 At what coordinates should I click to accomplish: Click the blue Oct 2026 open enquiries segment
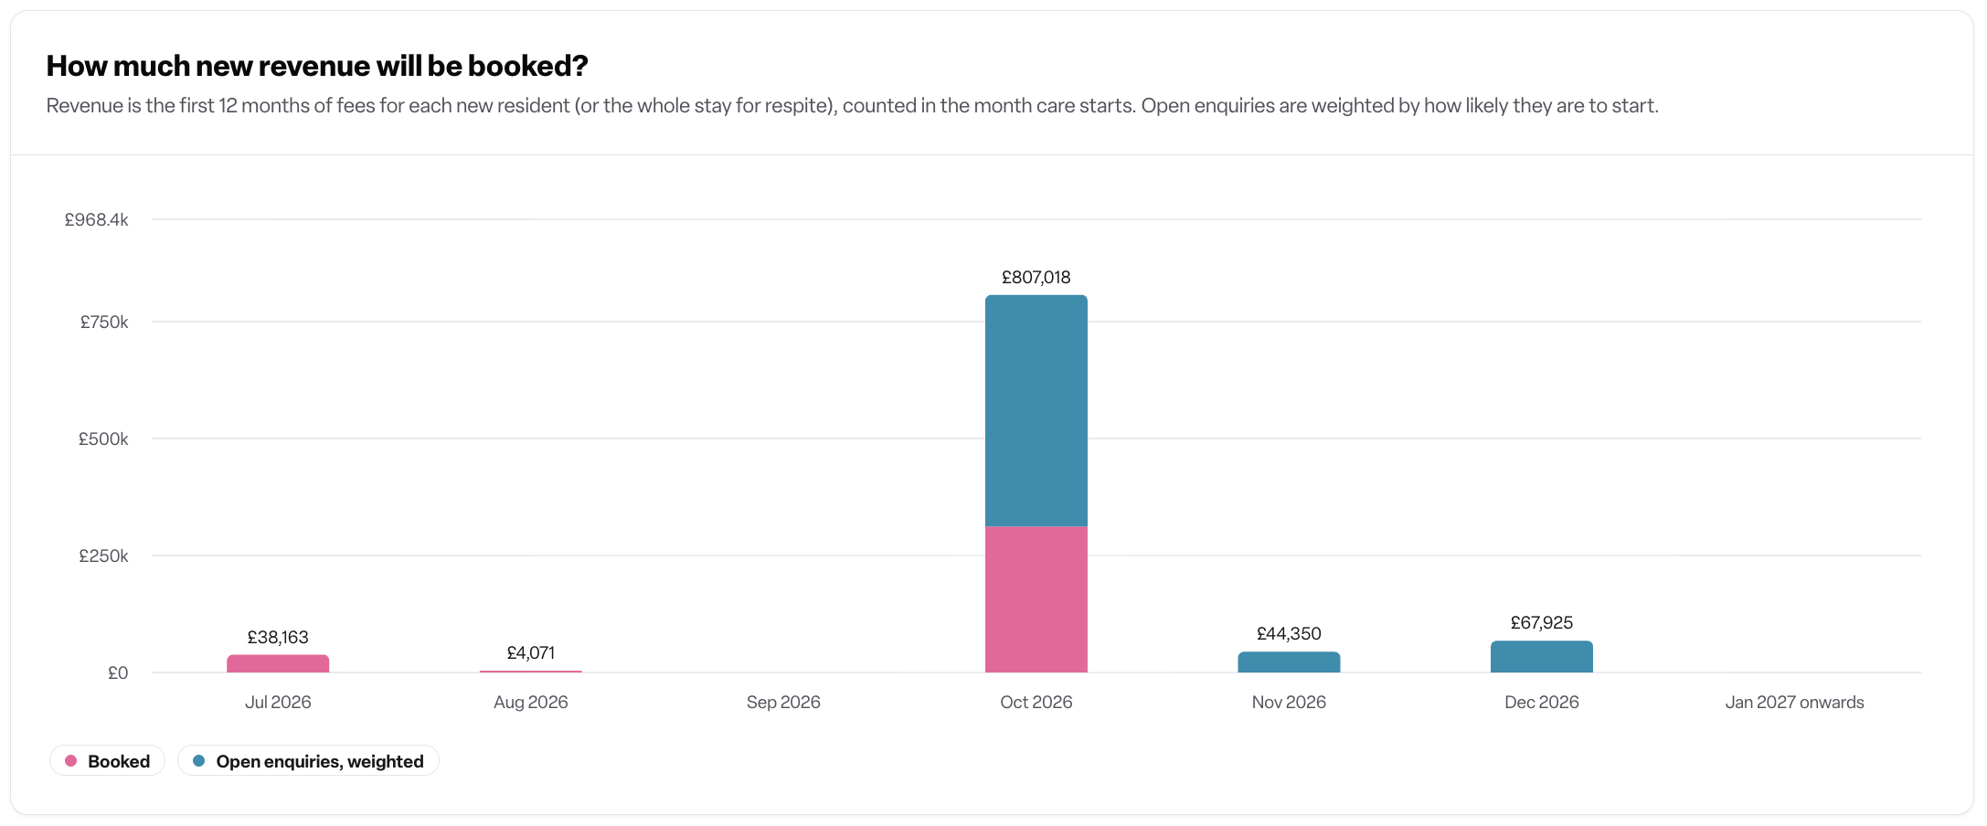(1036, 410)
